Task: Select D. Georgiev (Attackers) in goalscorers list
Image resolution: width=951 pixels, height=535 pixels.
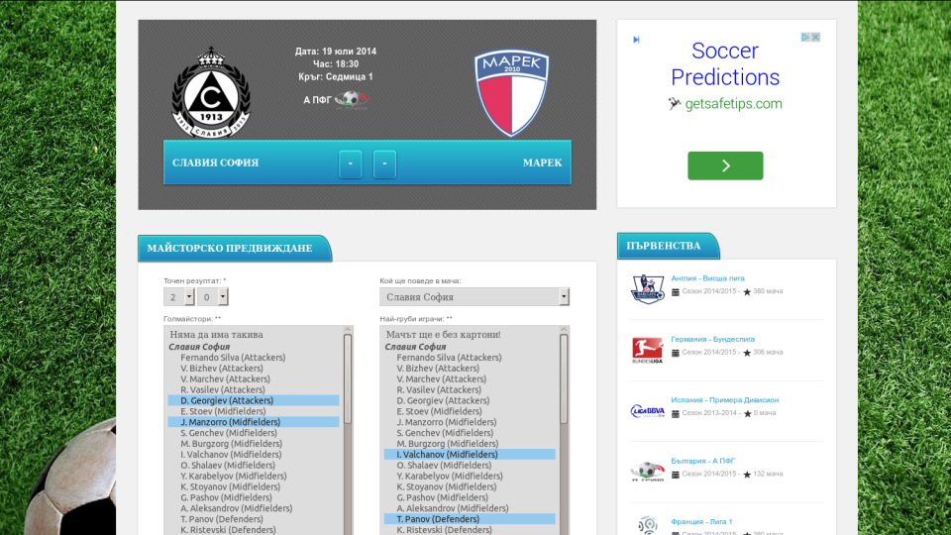Action: coord(254,400)
